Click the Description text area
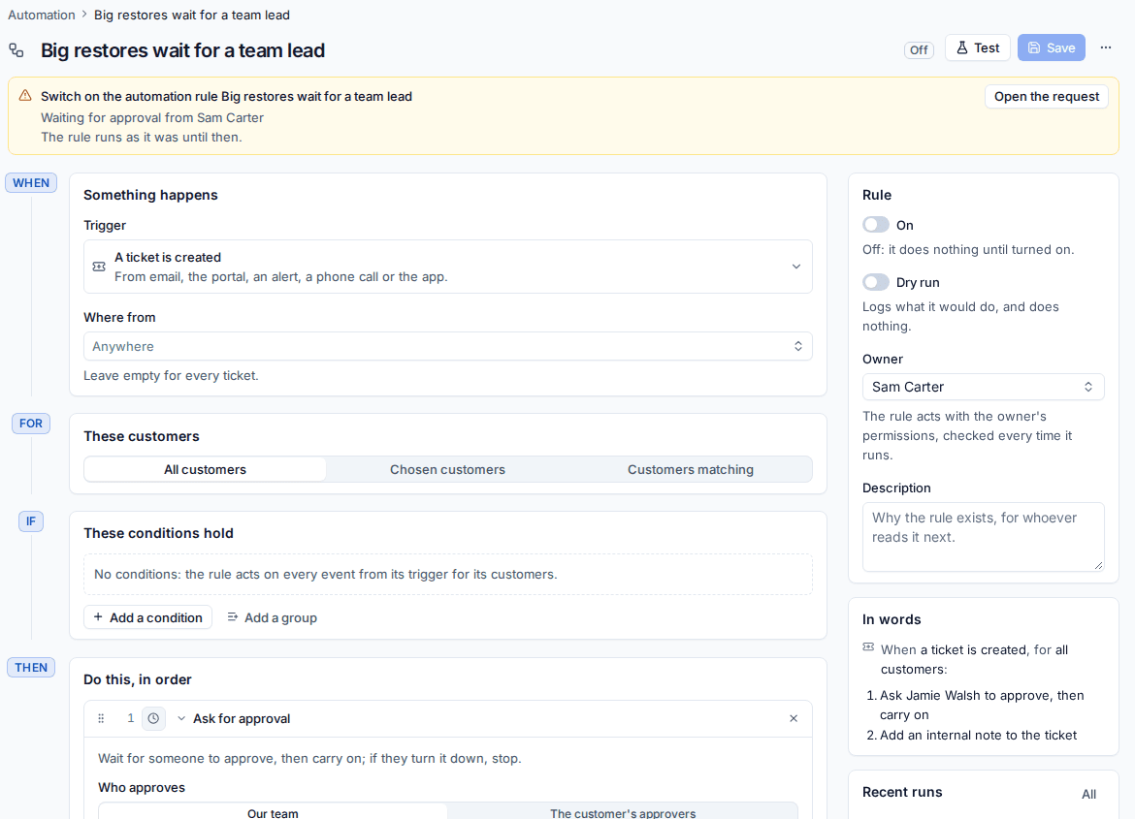Screen dimensions: 1135x819 [983, 537]
